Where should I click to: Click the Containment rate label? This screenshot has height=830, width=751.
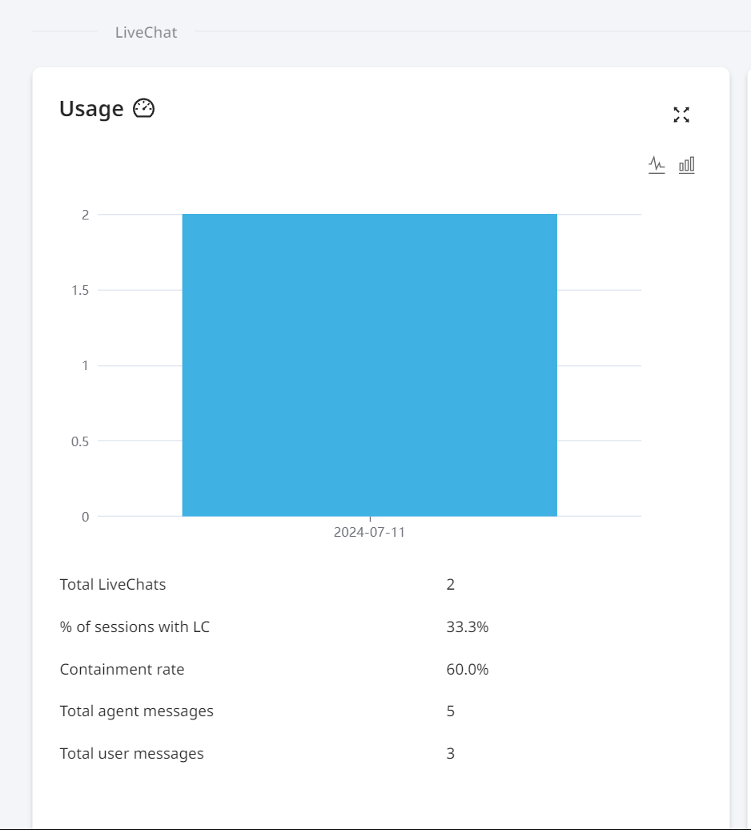[122, 669]
